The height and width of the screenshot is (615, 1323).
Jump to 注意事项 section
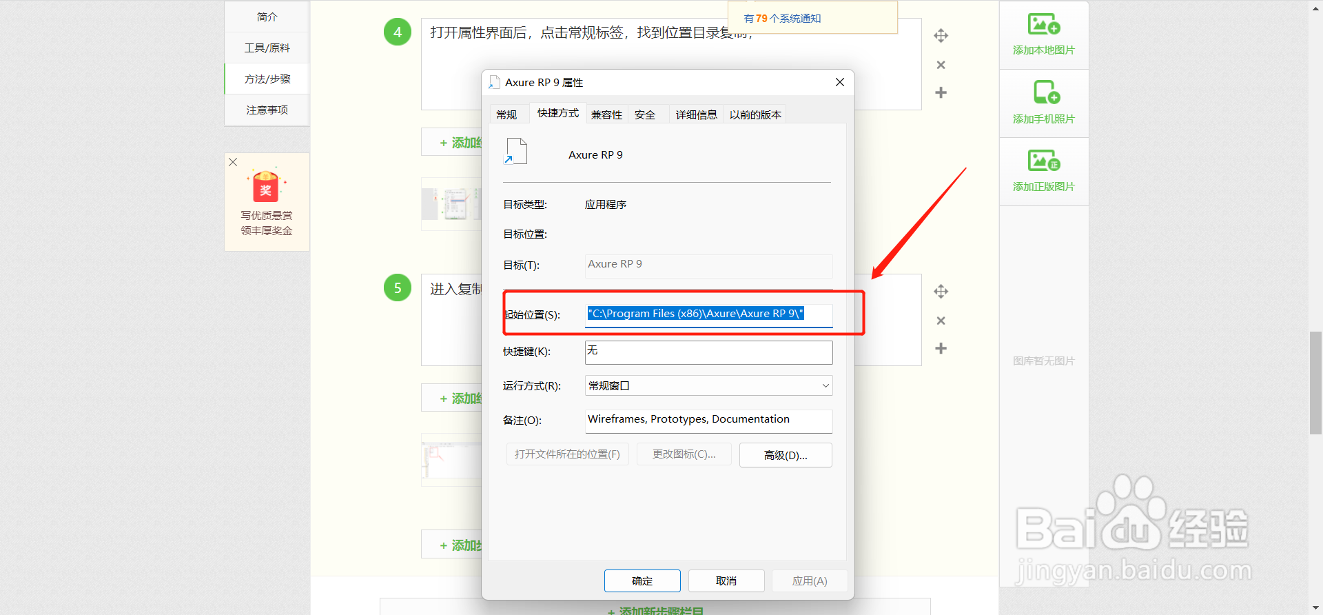coord(267,110)
